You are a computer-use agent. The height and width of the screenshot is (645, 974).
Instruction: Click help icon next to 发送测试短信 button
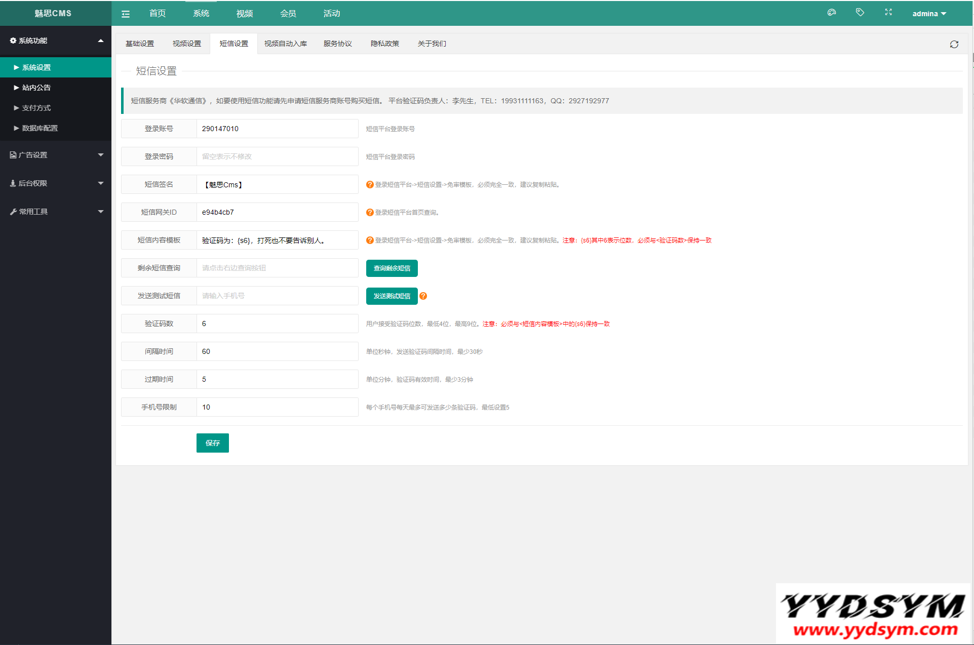pyautogui.click(x=423, y=296)
